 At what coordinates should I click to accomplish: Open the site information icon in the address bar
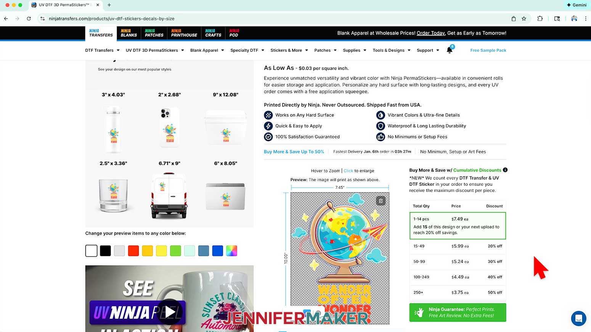pos(43,18)
